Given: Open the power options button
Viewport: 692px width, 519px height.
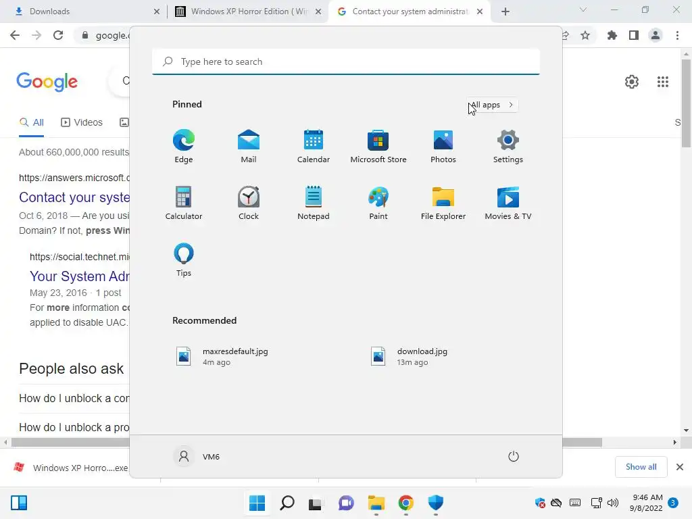Looking at the screenshot, I should 514,456.
